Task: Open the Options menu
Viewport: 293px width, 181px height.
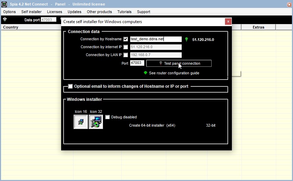Action: [9, 12]
